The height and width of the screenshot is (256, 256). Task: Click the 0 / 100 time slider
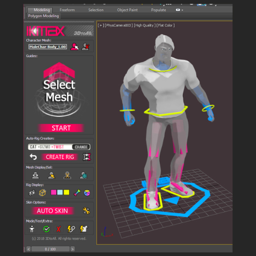(x=50, y=249)
